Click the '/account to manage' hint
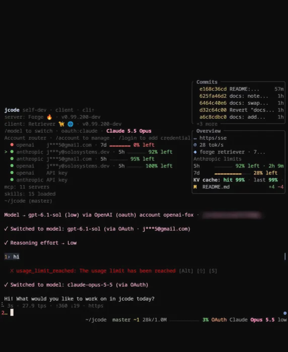The image size is (288, 352). (83, 138)
